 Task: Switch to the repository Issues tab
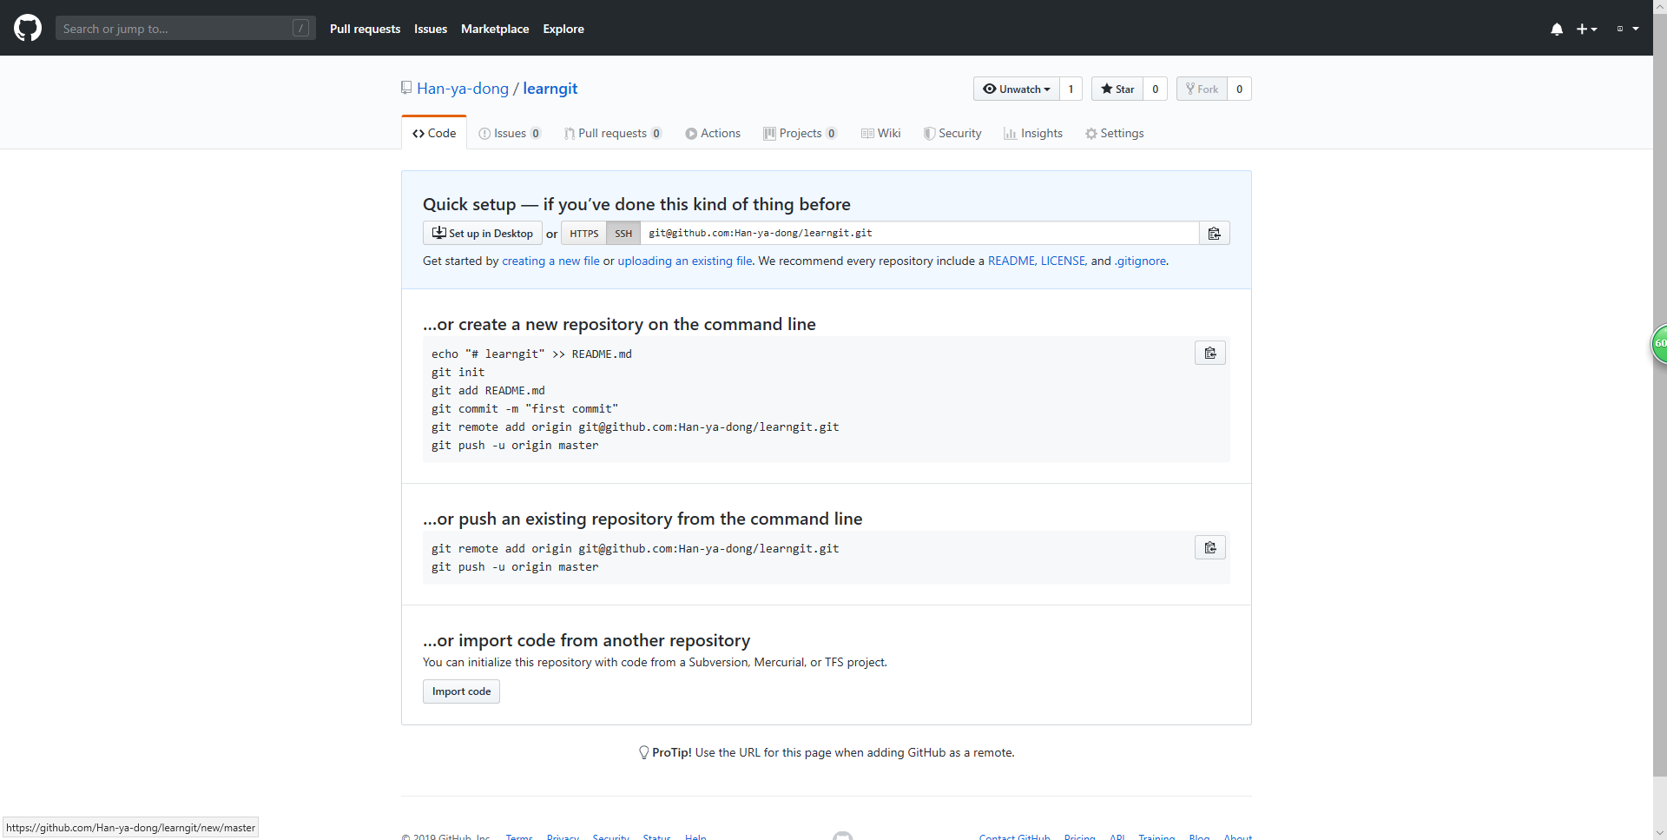[x=510, y=133]
